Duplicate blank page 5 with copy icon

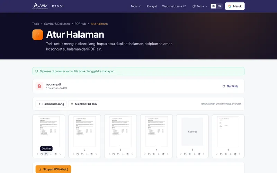click(x=190, y=154)
